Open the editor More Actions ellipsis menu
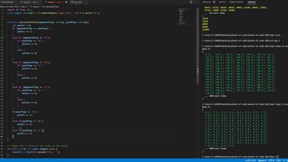 [195, 2]
